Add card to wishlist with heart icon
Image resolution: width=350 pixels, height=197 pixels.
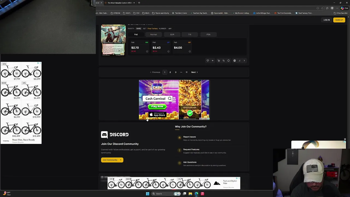(208, 61)
